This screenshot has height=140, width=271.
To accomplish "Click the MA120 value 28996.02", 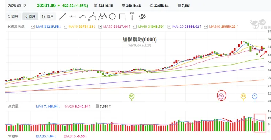I will coord(192,27).
